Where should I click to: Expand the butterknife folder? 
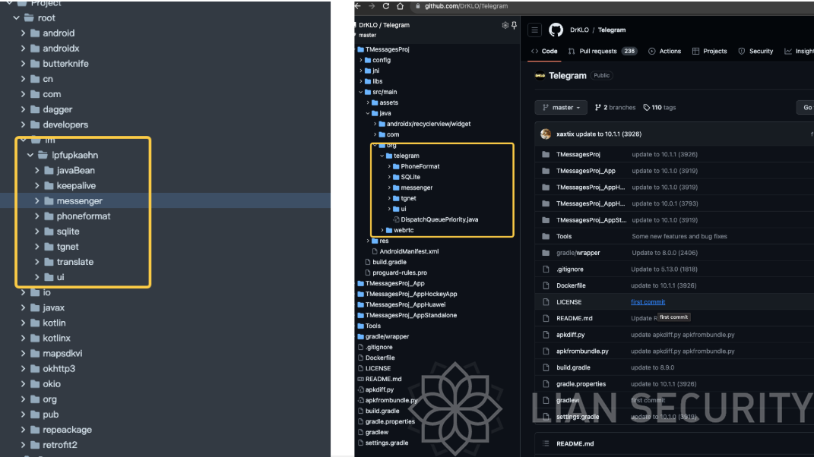point(23,64)
